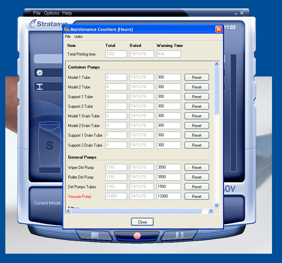This screenshot has width=282, height=263.
Task: Reset the Dirt Pumps Tubes counter
Action: tap(197, 187)
